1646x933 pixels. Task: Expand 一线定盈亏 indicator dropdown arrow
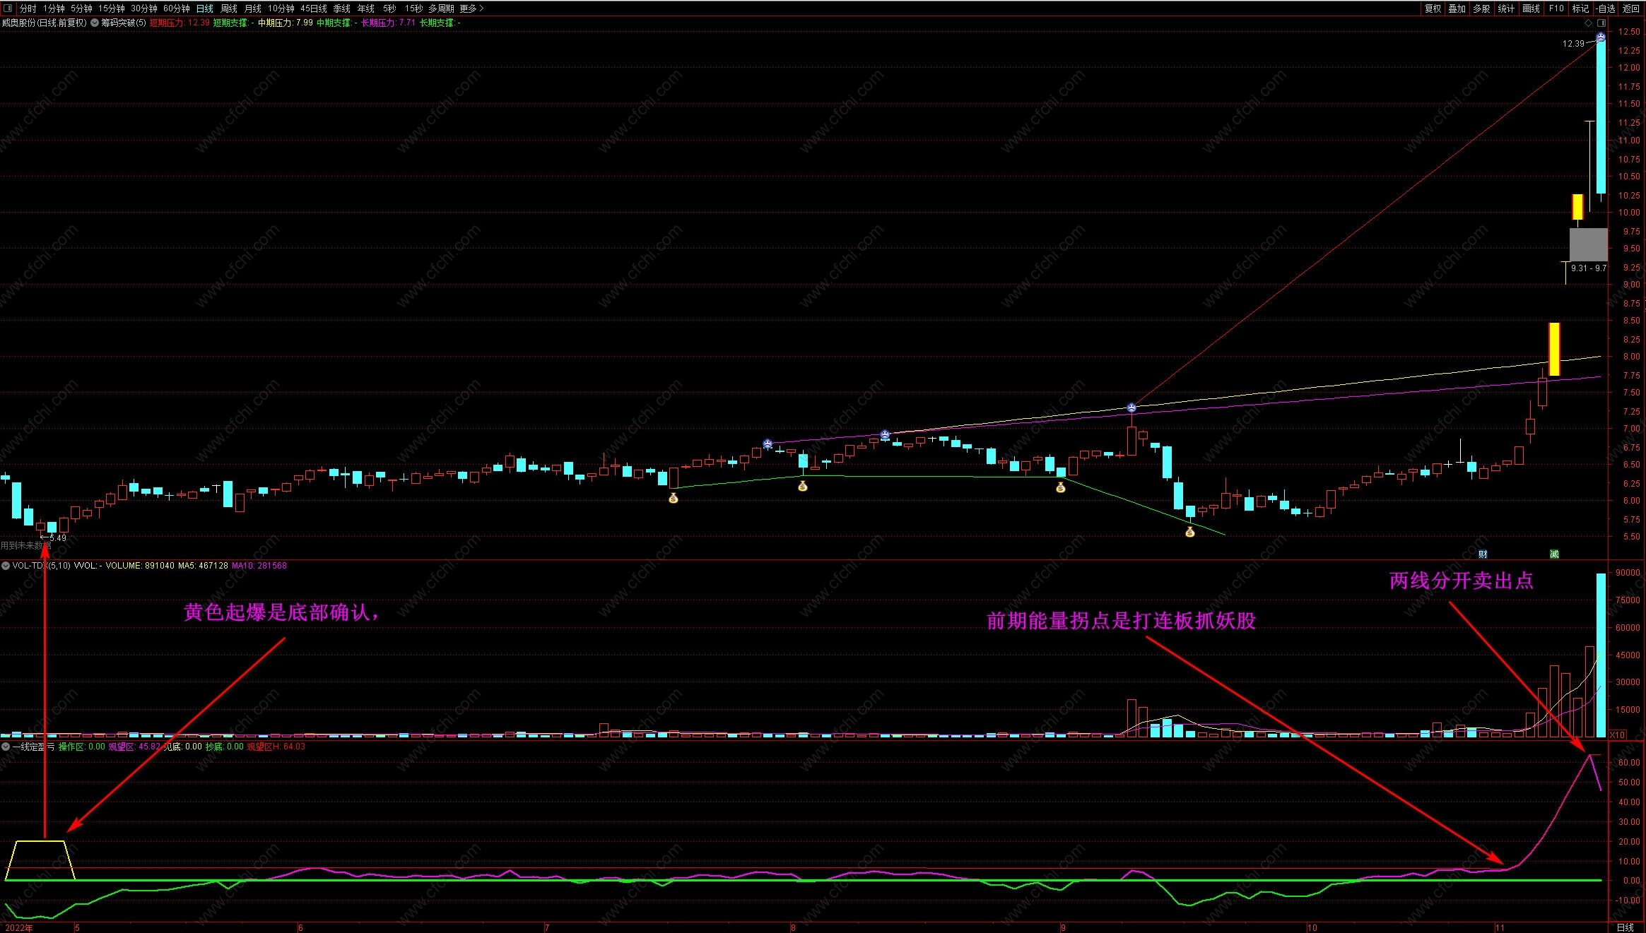(6, 747)
